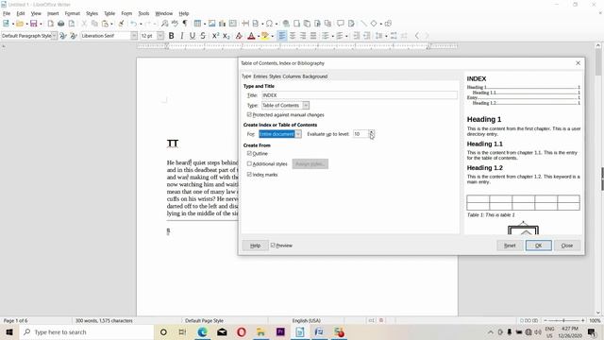This screenshot has height=340, width=604.
Task: Click the Insert Image icon
Action: 211,24
